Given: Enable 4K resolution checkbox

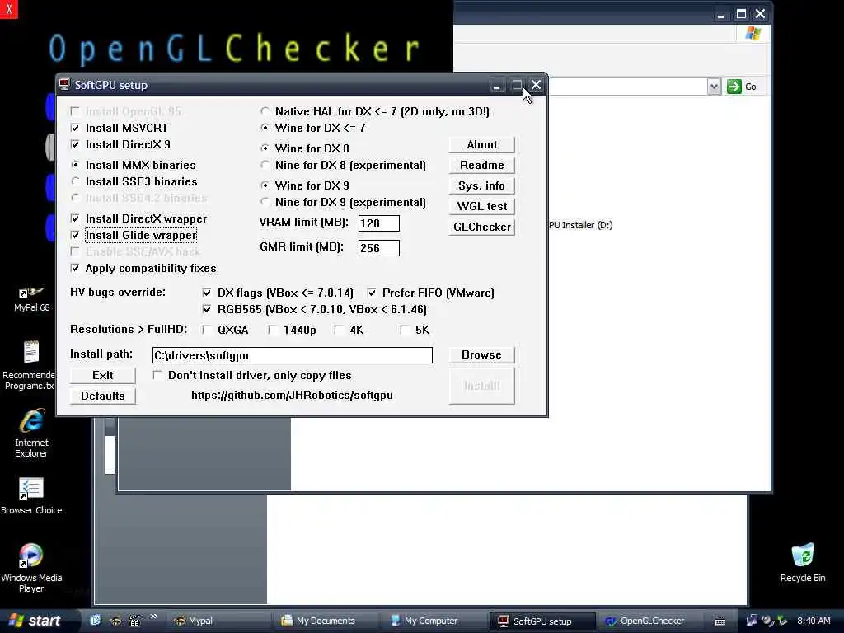Looking at the screenshot, I should pos(339,330).
